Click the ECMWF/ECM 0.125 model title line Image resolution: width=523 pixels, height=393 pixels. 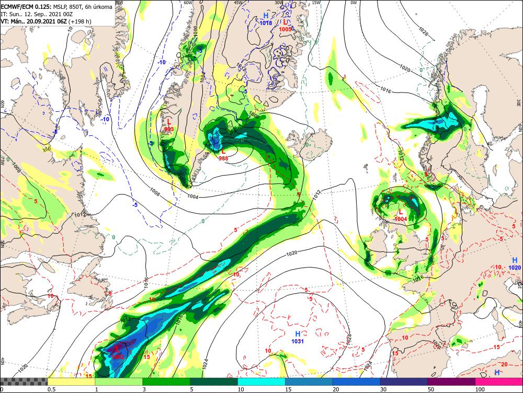pyautogui.click(x=56, y=7)
